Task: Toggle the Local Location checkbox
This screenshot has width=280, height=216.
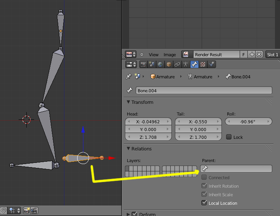Action: 204,203
